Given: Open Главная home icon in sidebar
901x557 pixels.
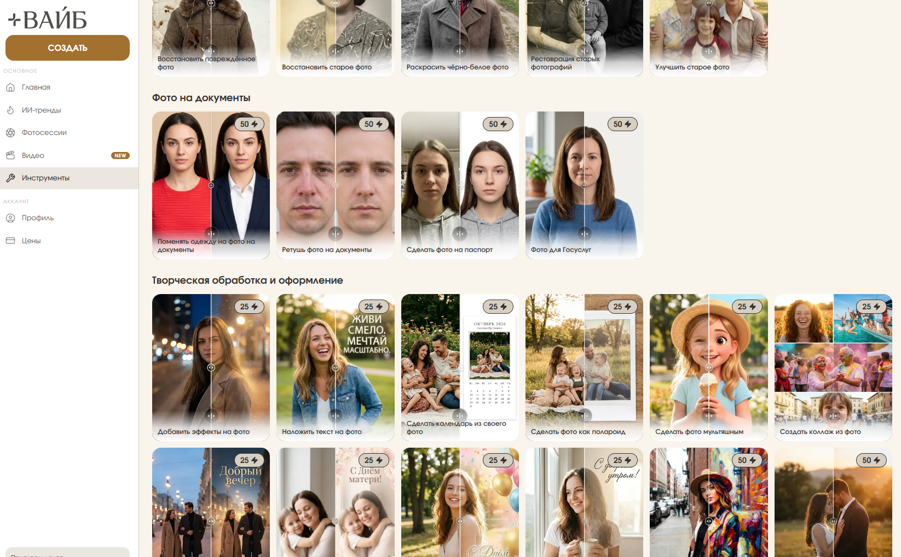Looking at the screenshot, I should pyautogui.click(x=10, y=87).
